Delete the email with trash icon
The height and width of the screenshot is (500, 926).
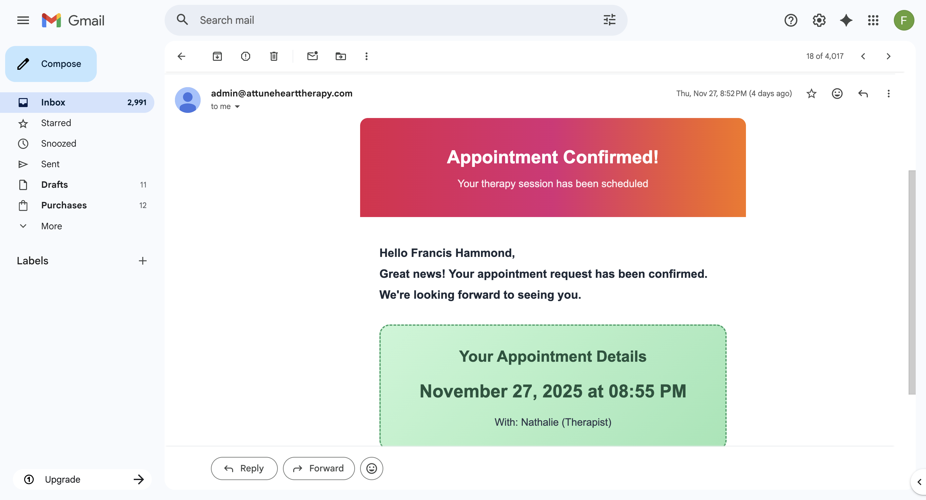[274, 56]
